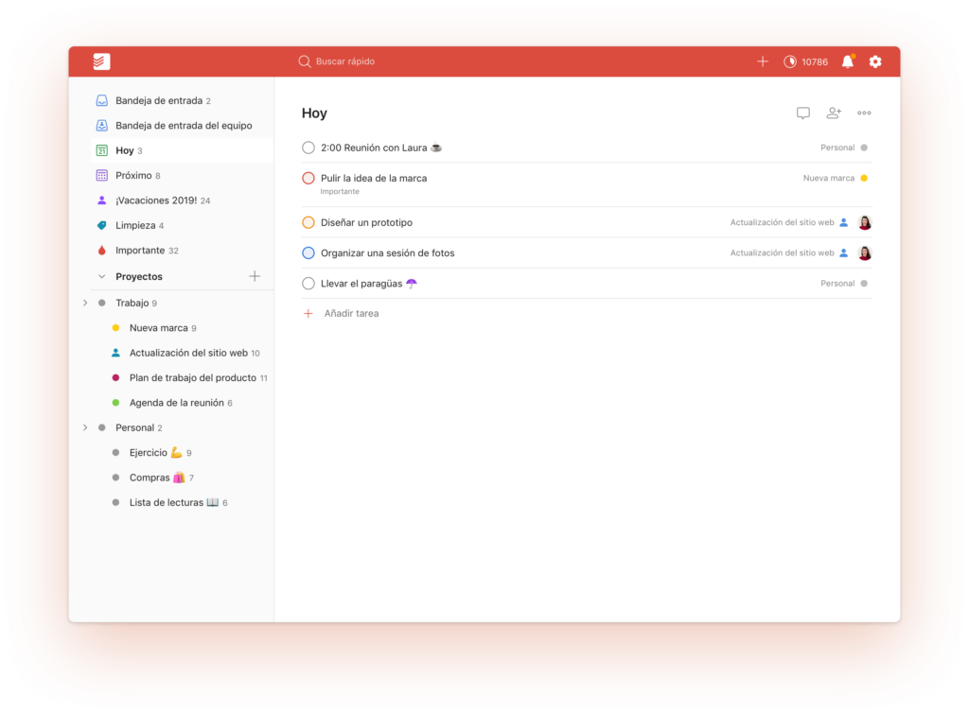Click the red plus beside Añadir tarea

coord(308,314)
